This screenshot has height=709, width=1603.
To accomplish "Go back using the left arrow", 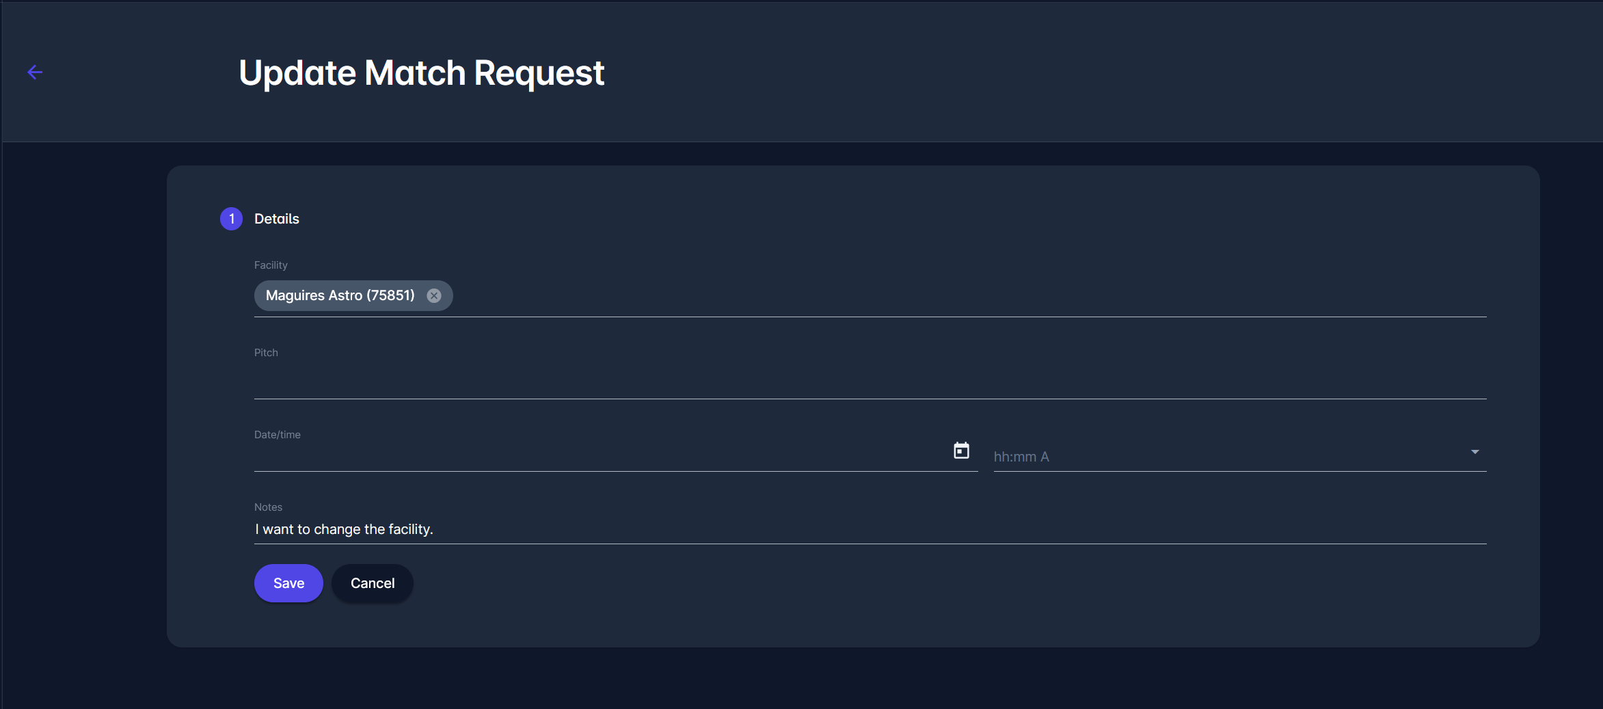I will click(x=35, y=72).
